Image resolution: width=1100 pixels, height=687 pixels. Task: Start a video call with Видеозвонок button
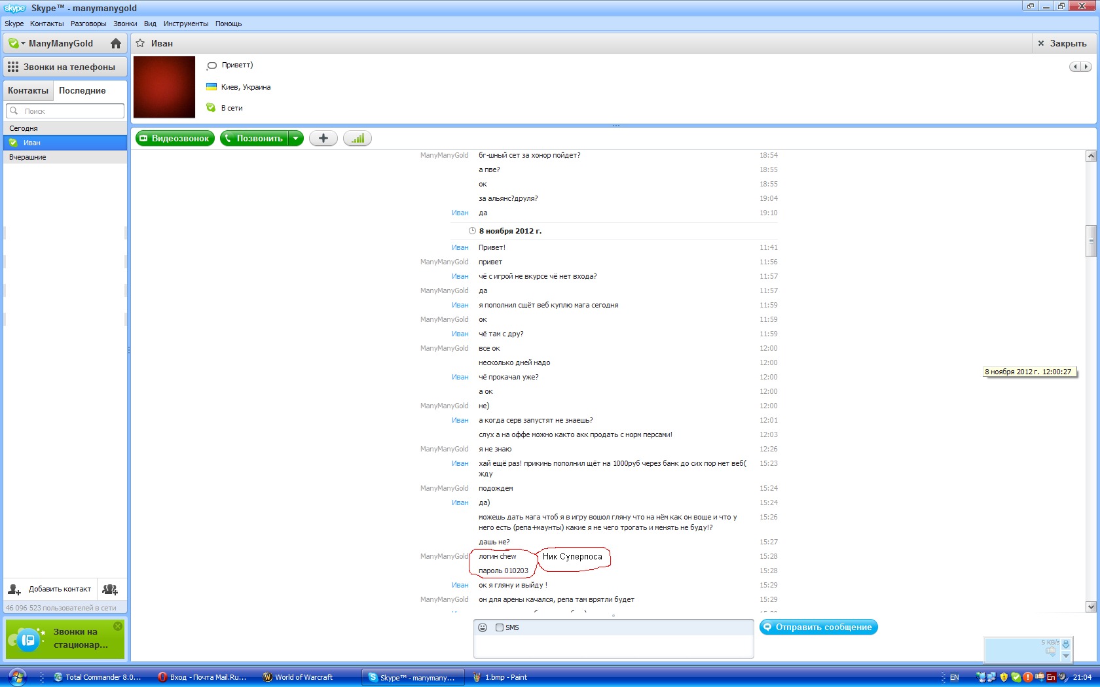pyautogui.click(x=175, y=138)
